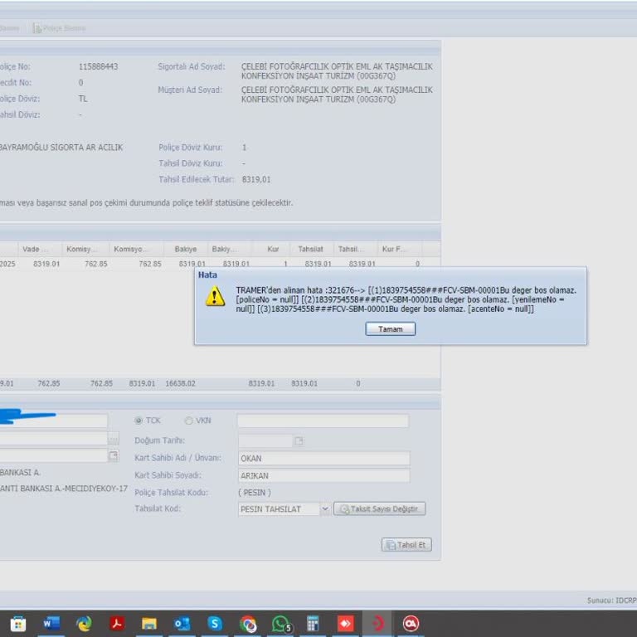Open WhatsApp from the taskbar
The image size is (637, 637).
[x=281, y=624]
